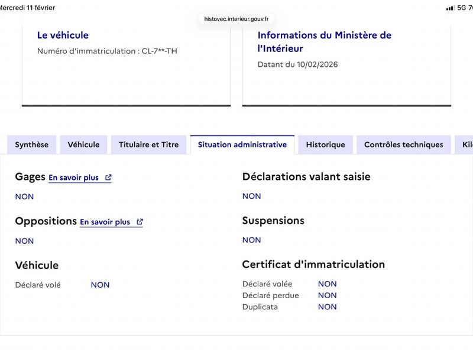Tap the 5G network indicator
Screen dimensions: 473x355
click(462, 8)
